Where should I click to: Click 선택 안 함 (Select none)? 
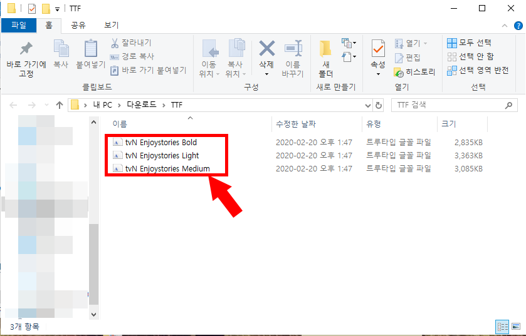tap(470, 56)
